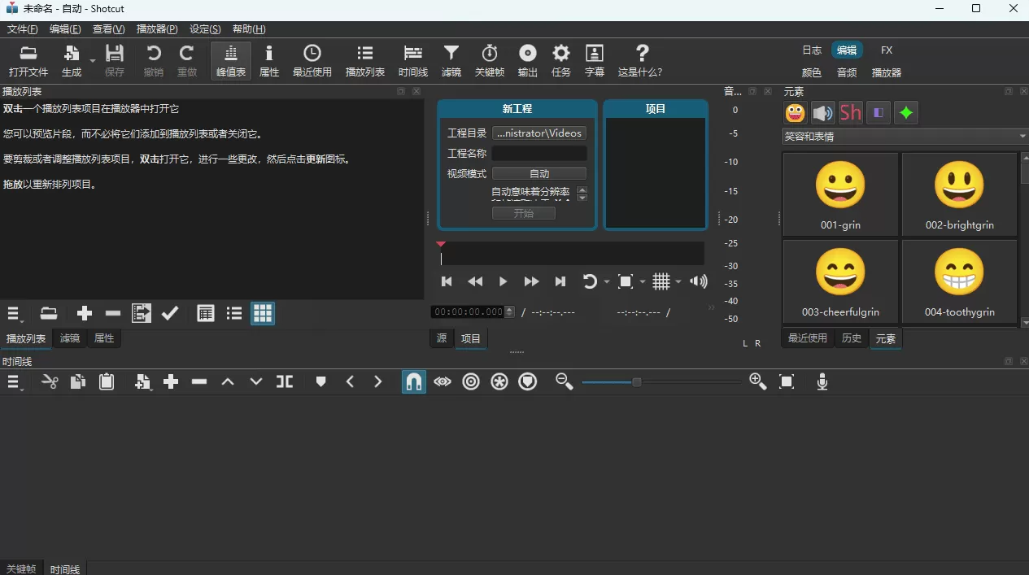Open the 最近使用 recent panel icon
The height and width of the screenshot is (575, 1029).
click(312, 61)
